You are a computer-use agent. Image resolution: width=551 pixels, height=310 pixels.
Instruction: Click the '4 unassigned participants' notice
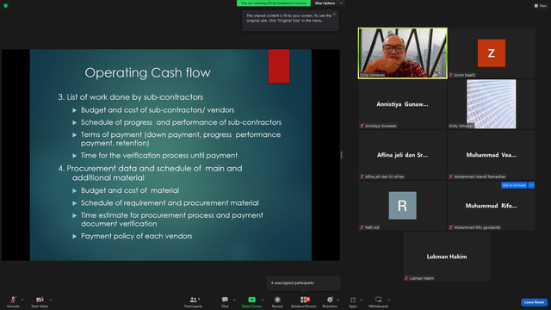click(x=303, y=283)
